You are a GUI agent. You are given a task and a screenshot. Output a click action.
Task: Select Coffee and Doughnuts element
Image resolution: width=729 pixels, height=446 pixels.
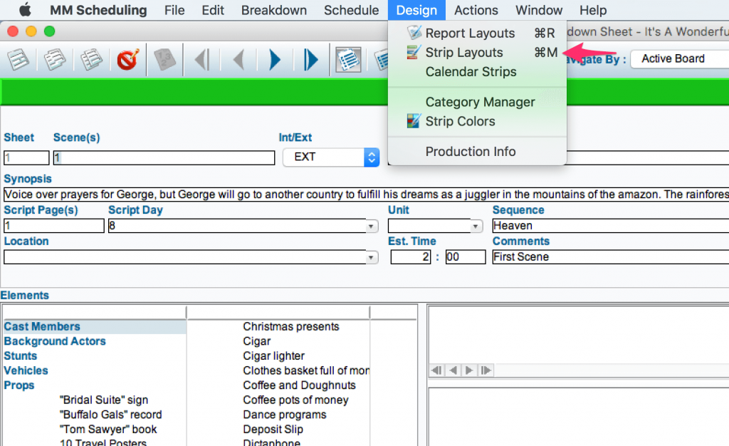(300, 385)
